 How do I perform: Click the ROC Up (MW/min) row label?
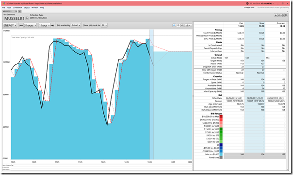coord(213,107)
